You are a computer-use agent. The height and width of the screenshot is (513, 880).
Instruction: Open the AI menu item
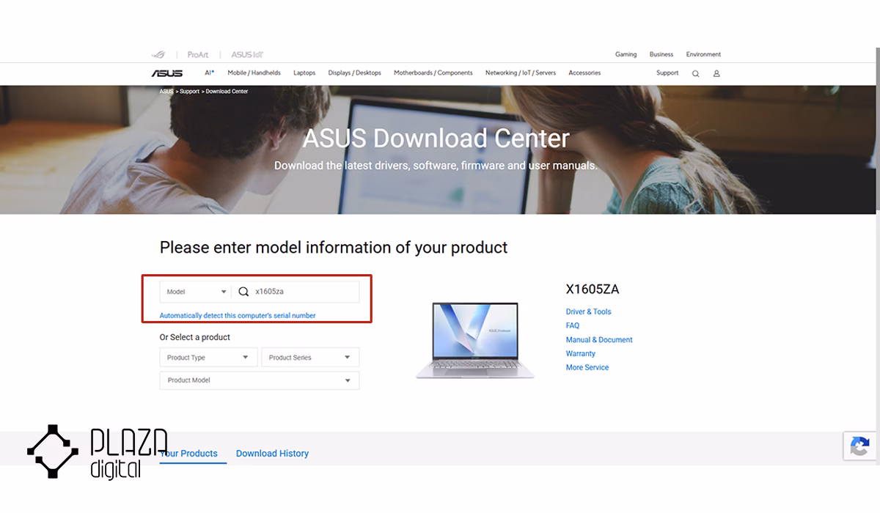tap(209, 73)
